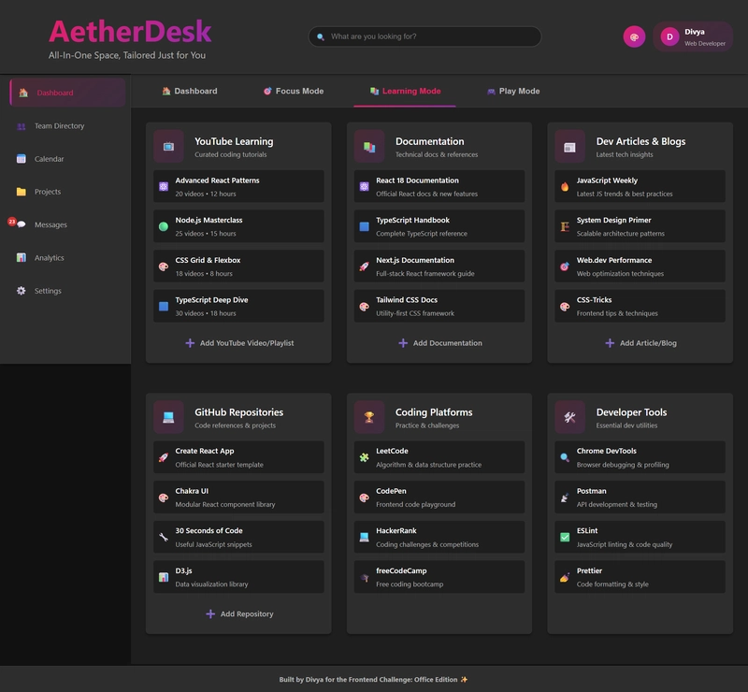Open Team Directory from the sidebar
The width and height of the screenshot is (748, 692).
[x=67, y=126]
